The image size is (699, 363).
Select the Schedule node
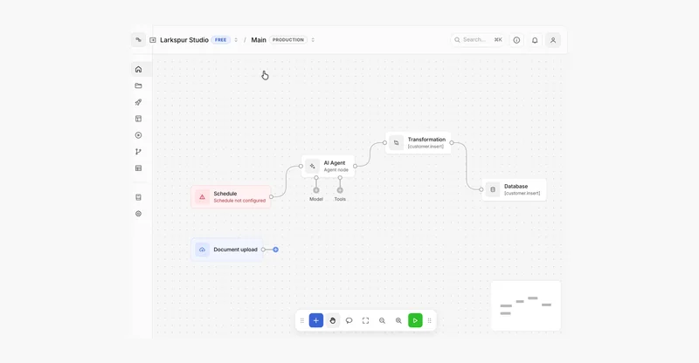coord(231,197)
